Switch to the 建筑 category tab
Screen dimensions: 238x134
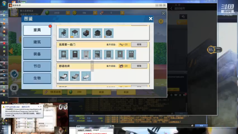coord(37,42)
